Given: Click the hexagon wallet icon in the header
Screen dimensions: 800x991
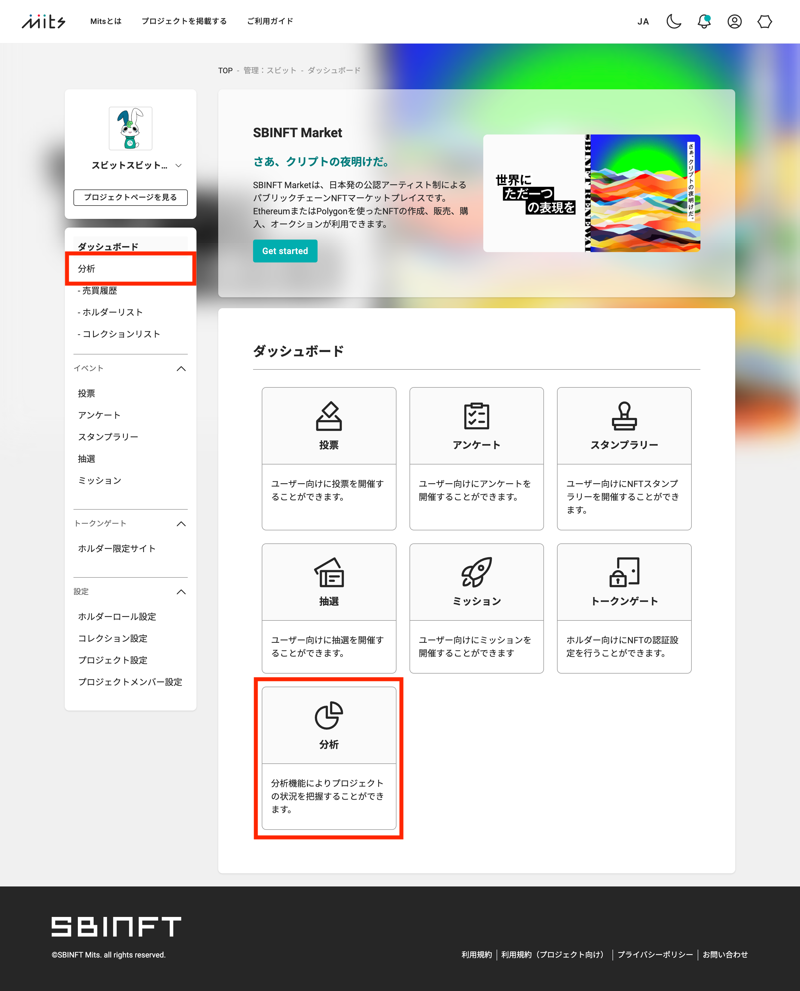Looking at the screenshot, I should coord(765,21).
